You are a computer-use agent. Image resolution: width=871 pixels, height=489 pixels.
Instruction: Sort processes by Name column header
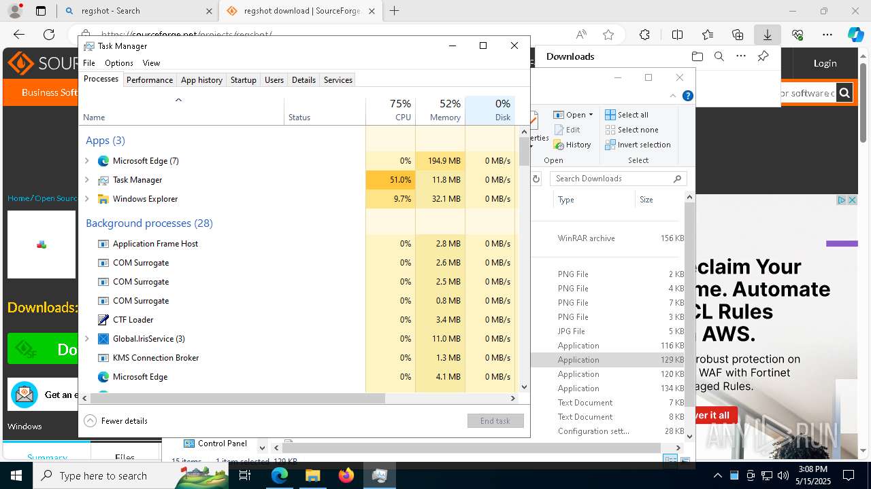(x=181, y=110)
